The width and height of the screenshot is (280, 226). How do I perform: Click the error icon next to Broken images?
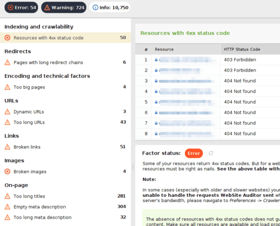(7, 172)
